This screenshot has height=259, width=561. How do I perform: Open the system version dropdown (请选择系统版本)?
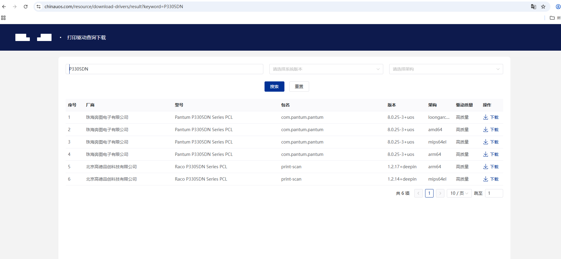click(326, 69)
